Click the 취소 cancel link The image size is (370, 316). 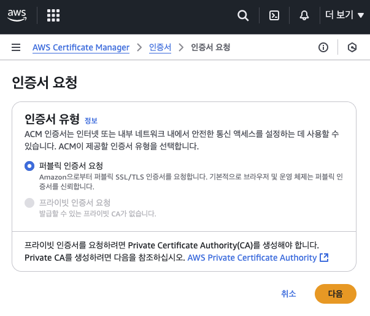pos(288,294)
